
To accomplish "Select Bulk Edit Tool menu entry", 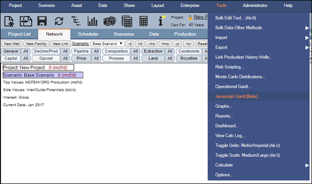I will coord(259,18).
